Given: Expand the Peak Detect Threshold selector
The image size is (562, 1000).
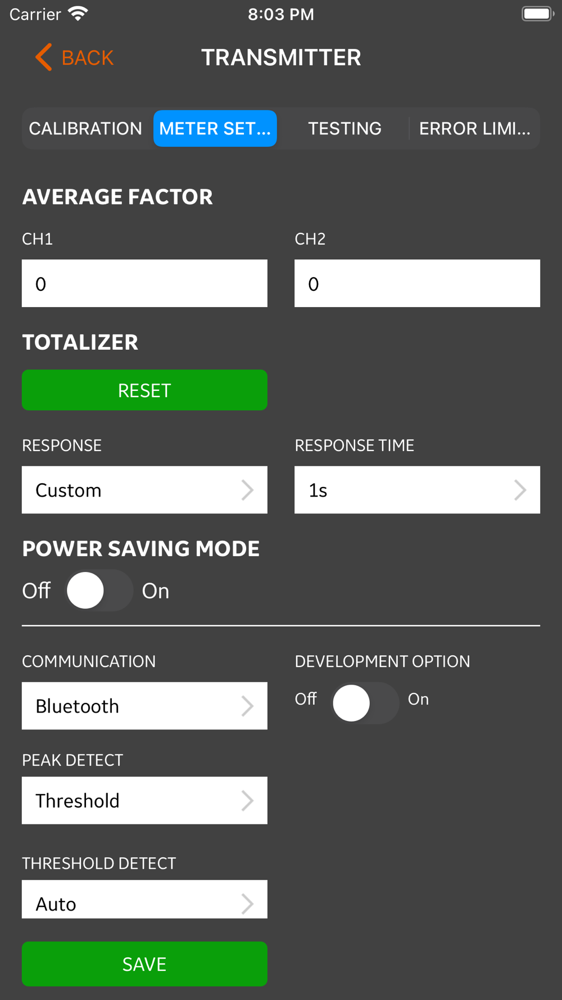Looking at the screenshot, I should coord(144,800).
